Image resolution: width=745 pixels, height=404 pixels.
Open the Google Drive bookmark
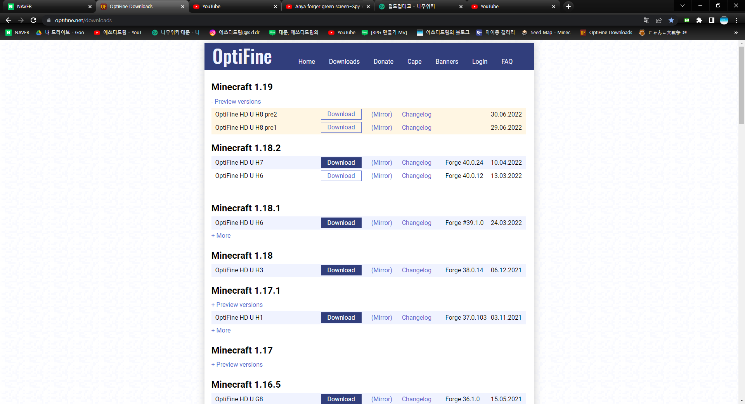point(62,33)
